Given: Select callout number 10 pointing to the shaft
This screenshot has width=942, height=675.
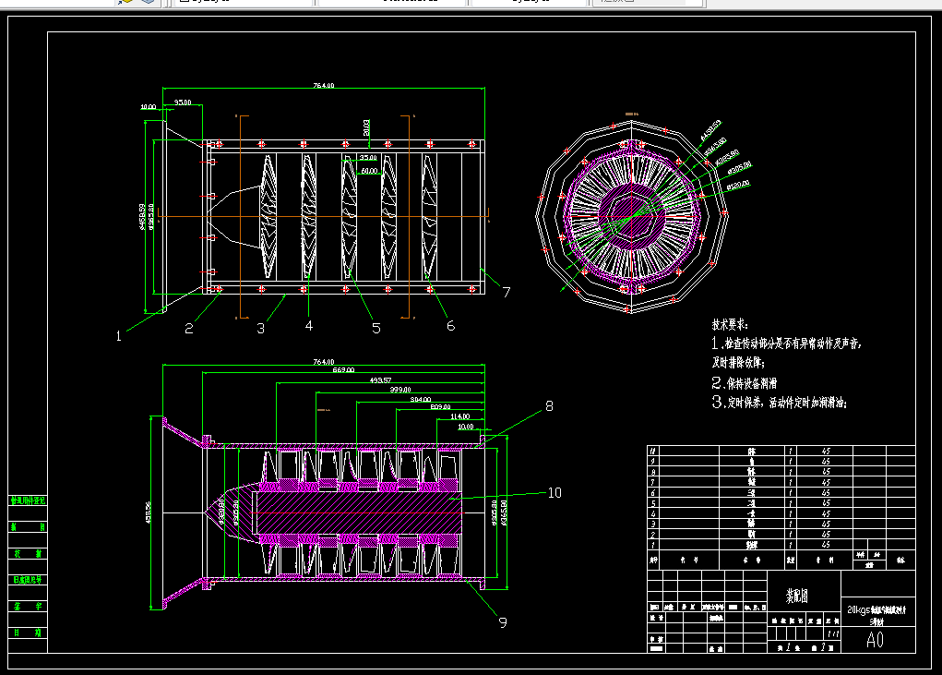Looking at the screenshot, I should point(554,493).
